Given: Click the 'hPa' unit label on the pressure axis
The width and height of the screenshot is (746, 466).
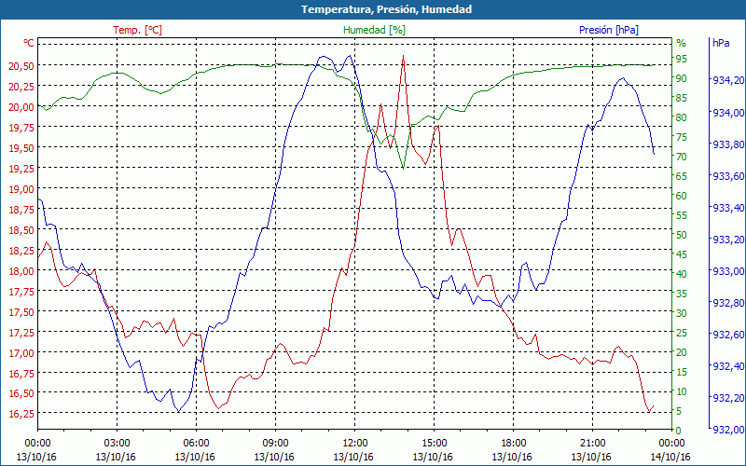Looking at the screenshot, I should coord(721,43).
